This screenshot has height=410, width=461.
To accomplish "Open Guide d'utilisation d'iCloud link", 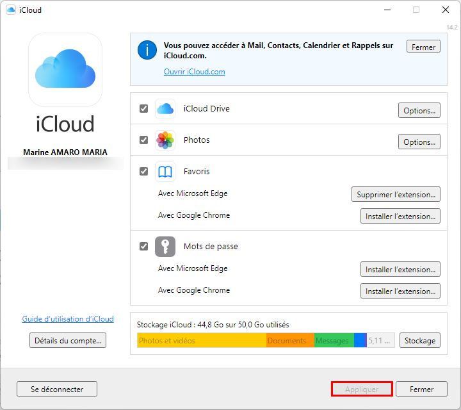I will pyautogui.click(x=68, y=319).
